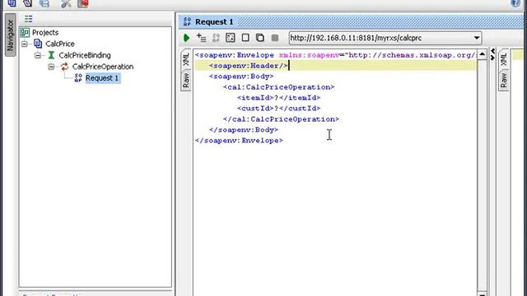Collapse the CalcPriceOperation node
The width and height of the screenshot is (527, 296).
51,67
